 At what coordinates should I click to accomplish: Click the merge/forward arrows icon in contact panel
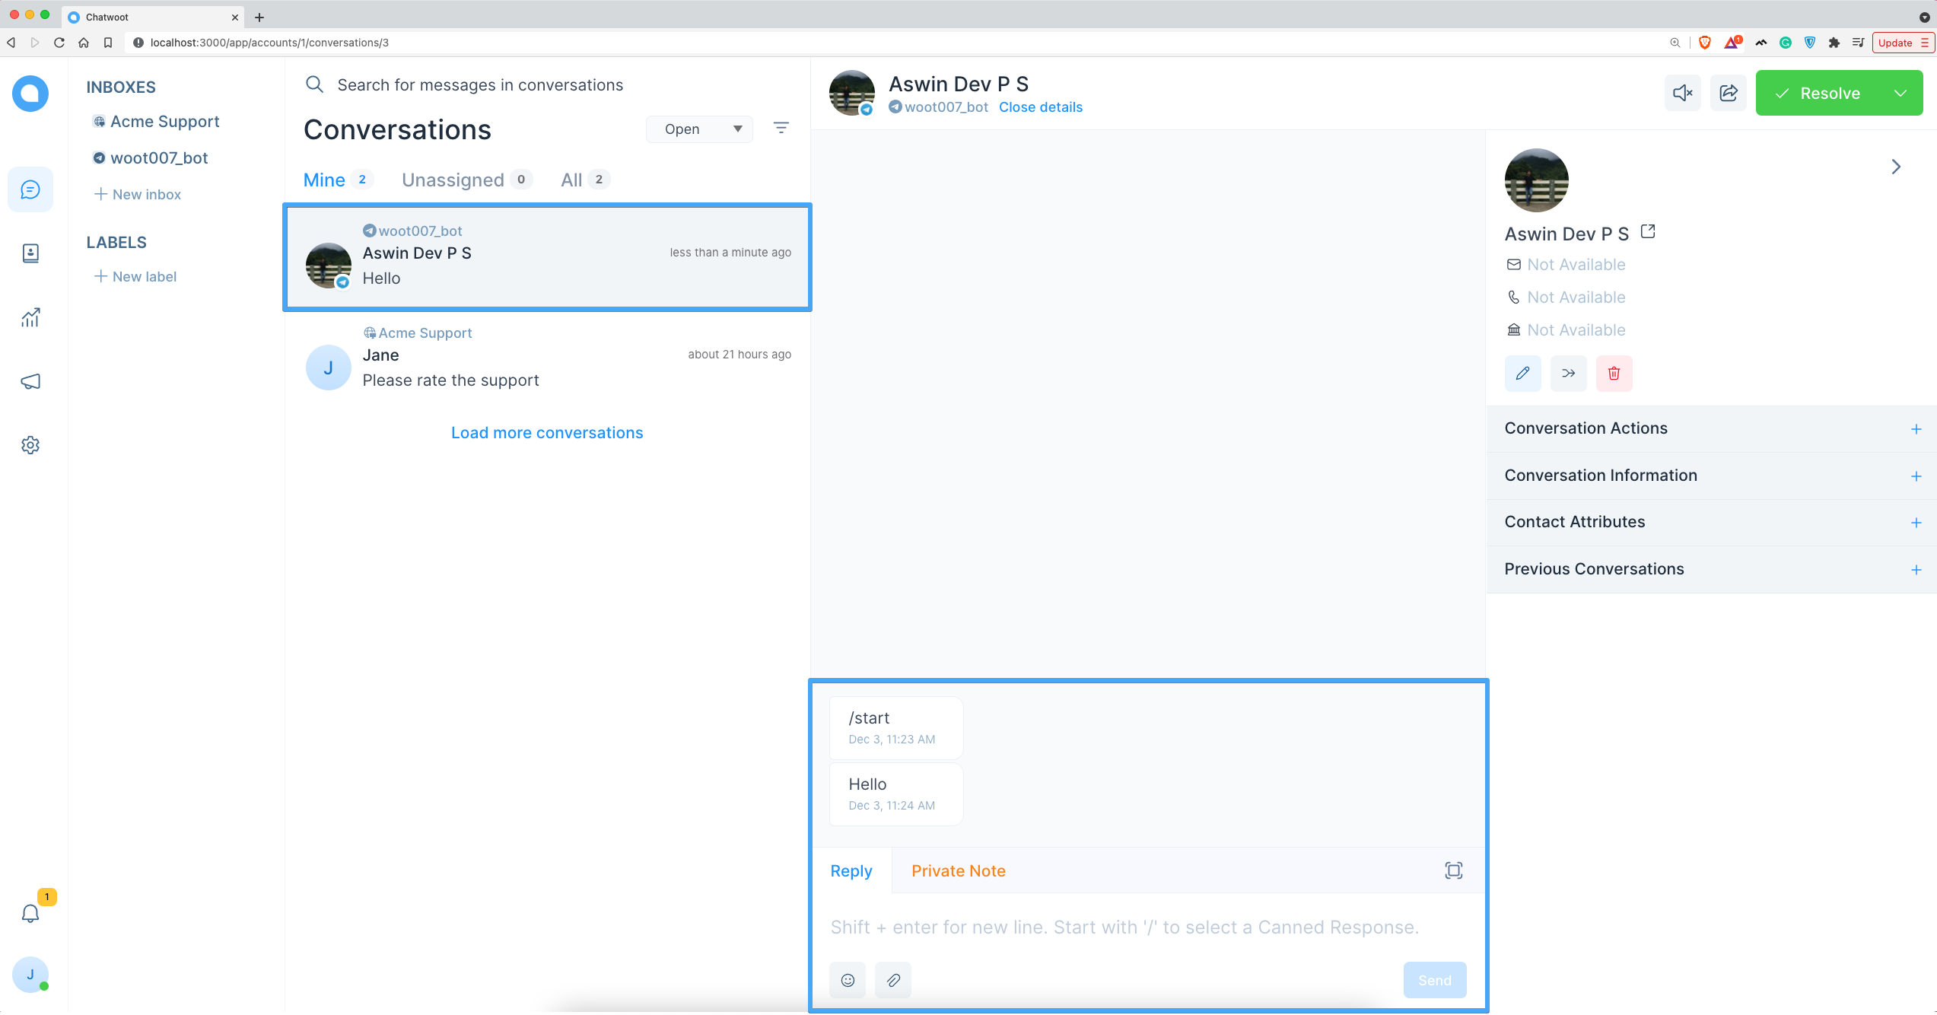coord(1568,371)
